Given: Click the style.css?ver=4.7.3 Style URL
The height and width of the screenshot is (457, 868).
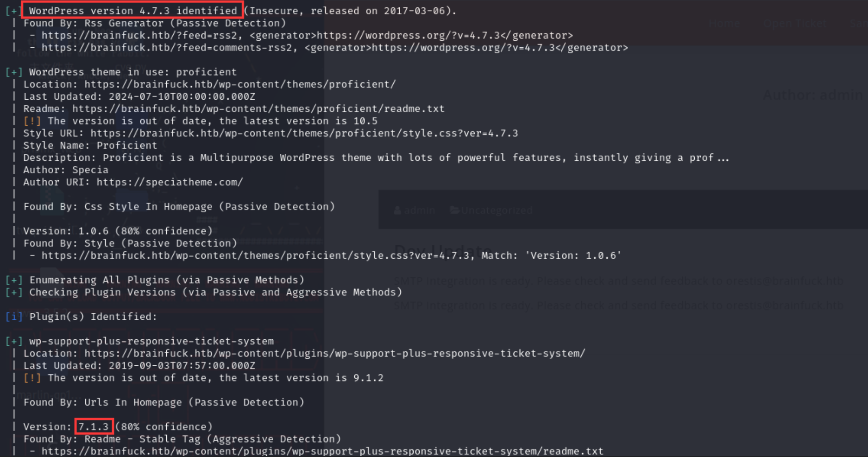Looking at the screenshot, I should click(x=304, y=133).
